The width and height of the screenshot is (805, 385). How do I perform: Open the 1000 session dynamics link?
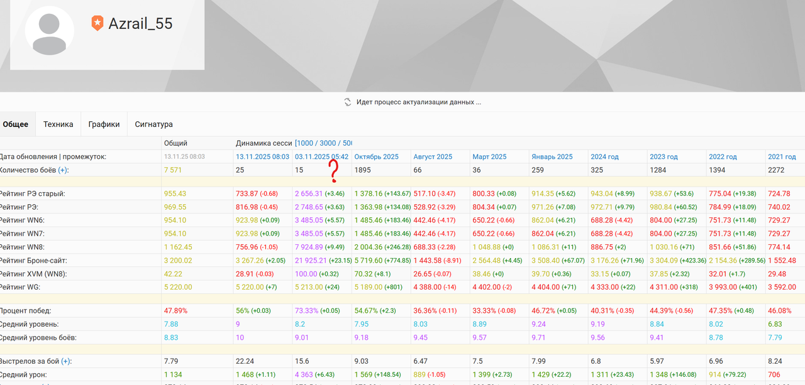point(305,143)
